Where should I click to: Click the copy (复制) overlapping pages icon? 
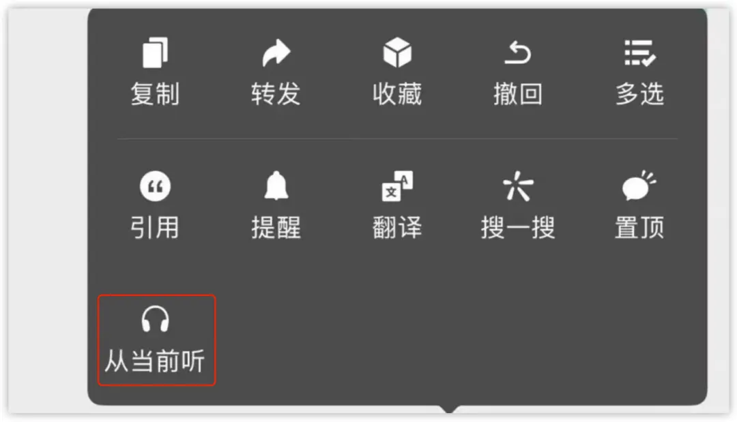[x=155, y=52]
